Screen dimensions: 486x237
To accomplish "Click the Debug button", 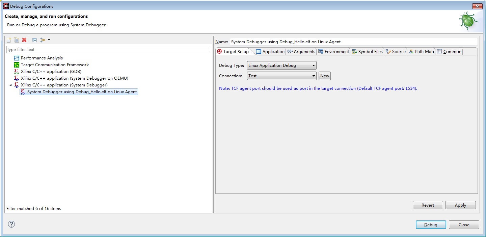I will point(431,225).
